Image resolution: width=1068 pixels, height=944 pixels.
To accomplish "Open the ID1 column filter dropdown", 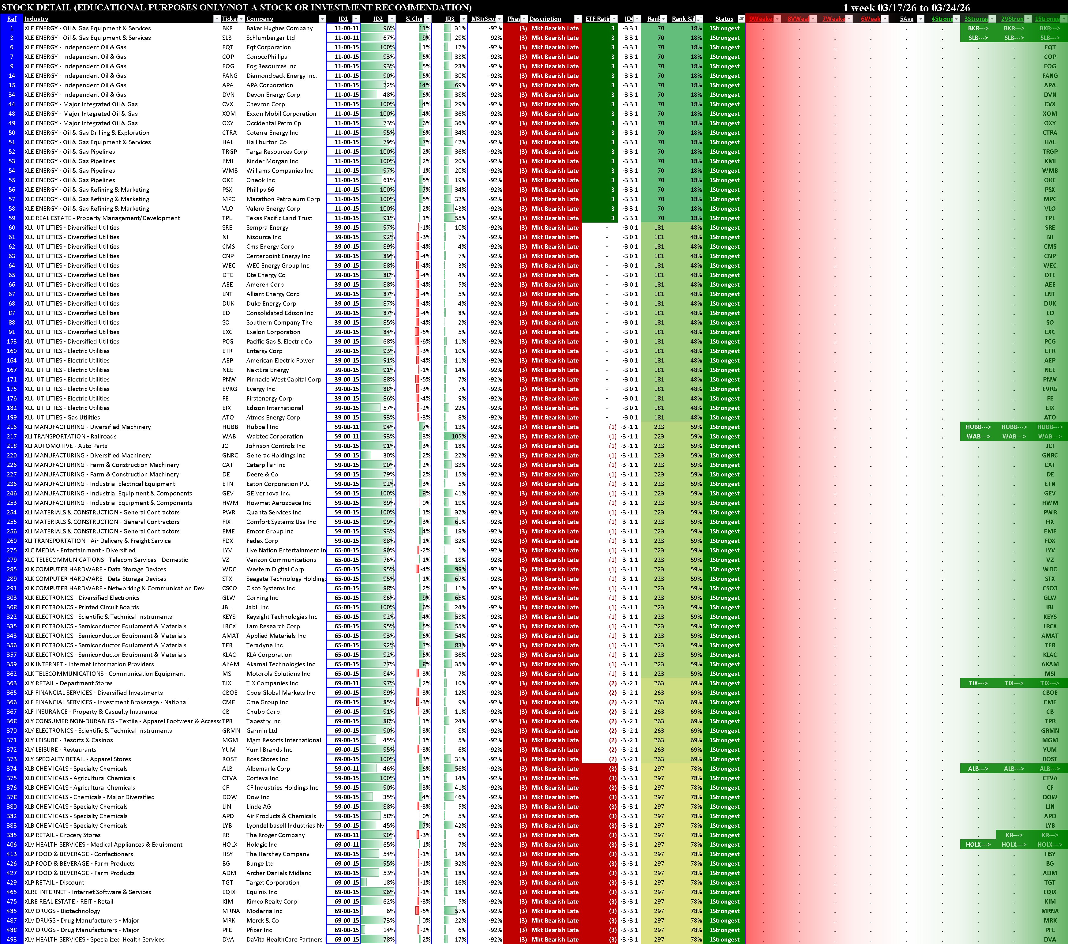I will pyautogui.click(x=356, y=19).
